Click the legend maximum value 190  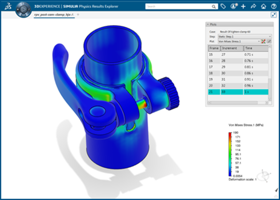[235, 133]
